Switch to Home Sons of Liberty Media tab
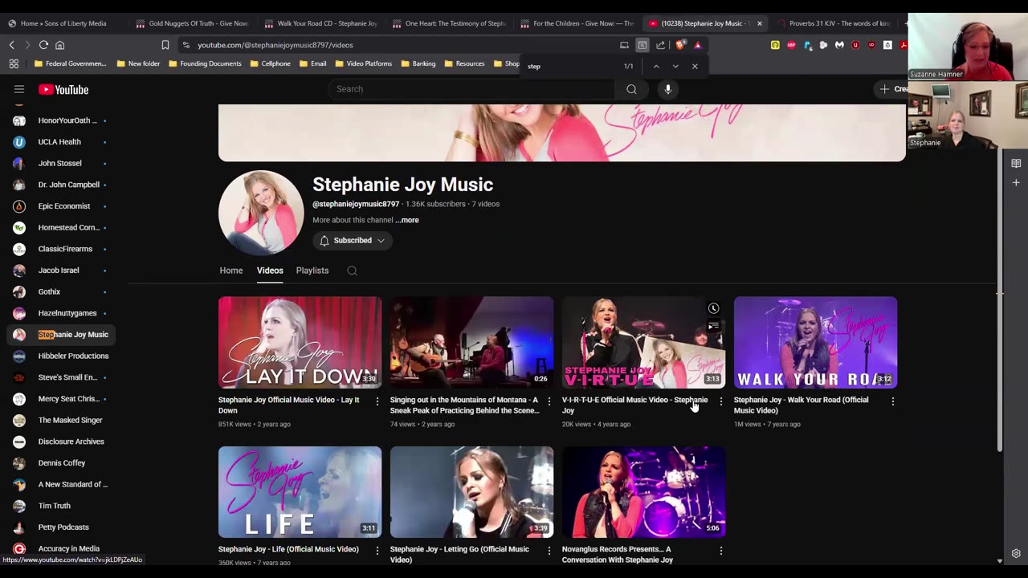Viewport: 1028px width, 578px height. click(x=63, y=23)
